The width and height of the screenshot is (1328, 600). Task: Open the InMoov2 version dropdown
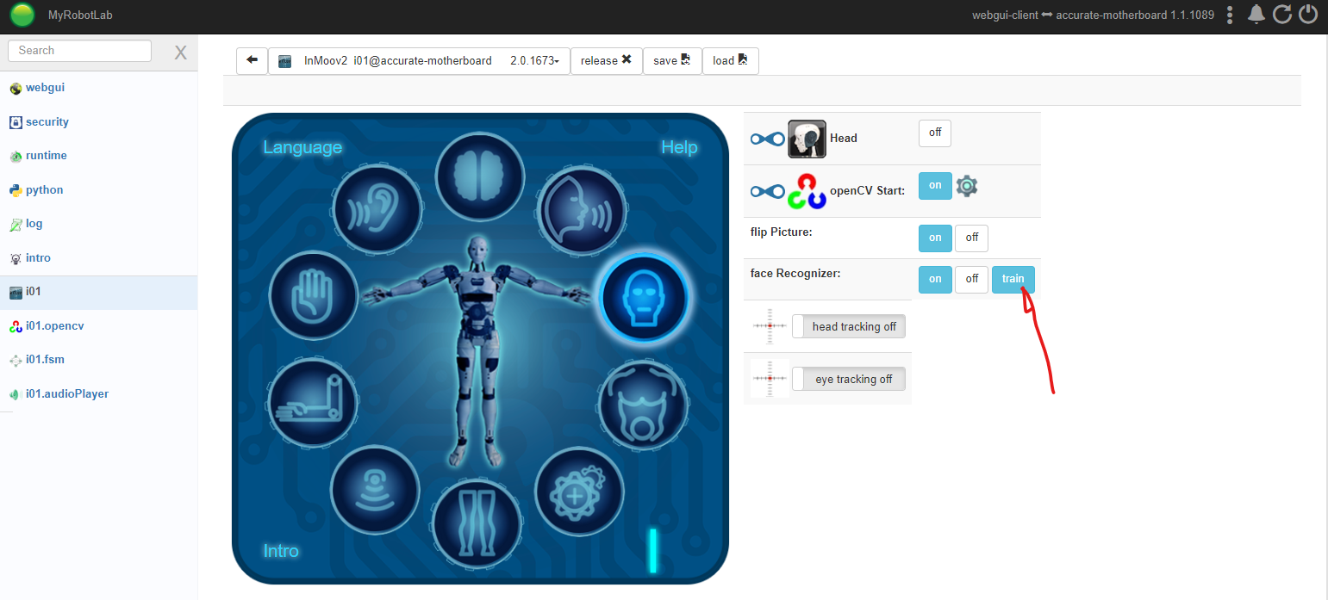[x=536, y=61]
